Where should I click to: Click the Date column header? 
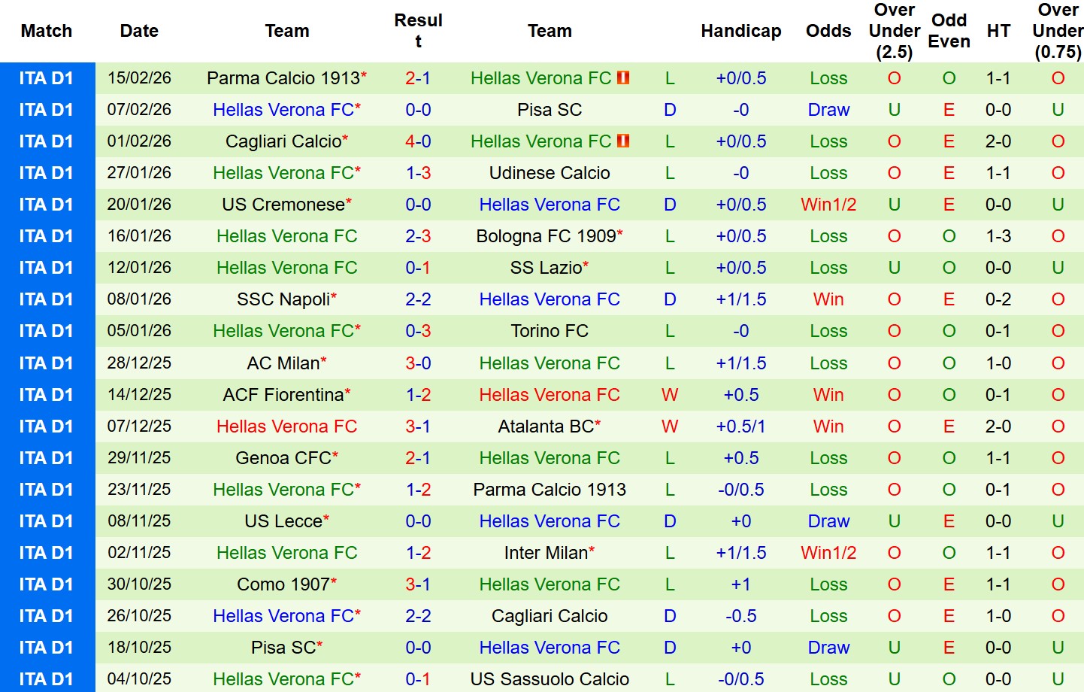(x=139, y=31)
